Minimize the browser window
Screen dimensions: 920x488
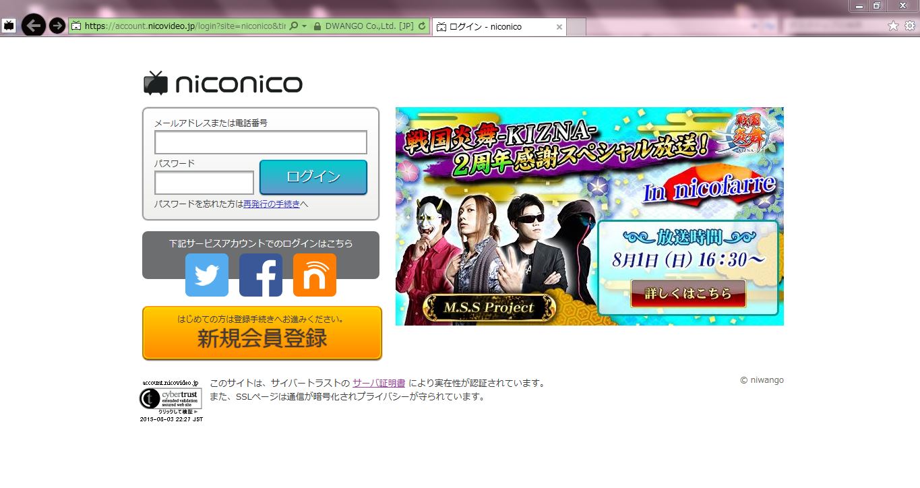[x=859, y=5]
